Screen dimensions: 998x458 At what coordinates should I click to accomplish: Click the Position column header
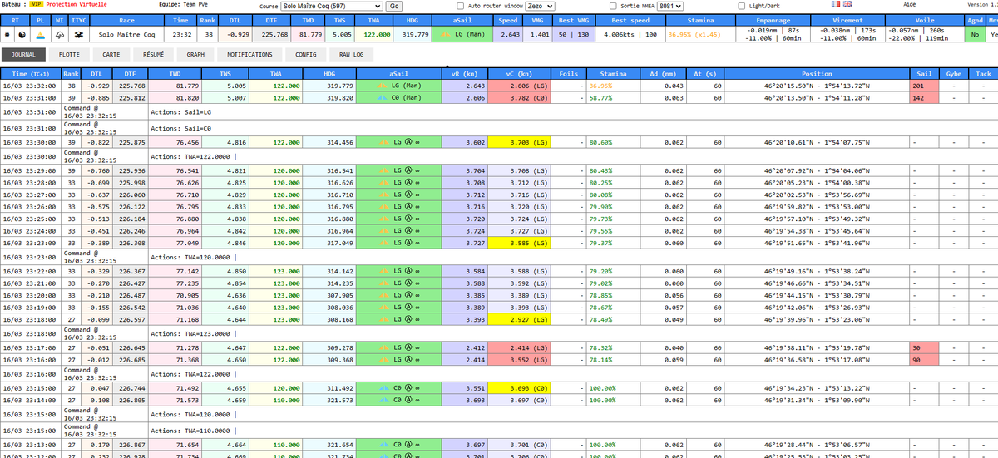pyautogui.click(x=817, y=74)
